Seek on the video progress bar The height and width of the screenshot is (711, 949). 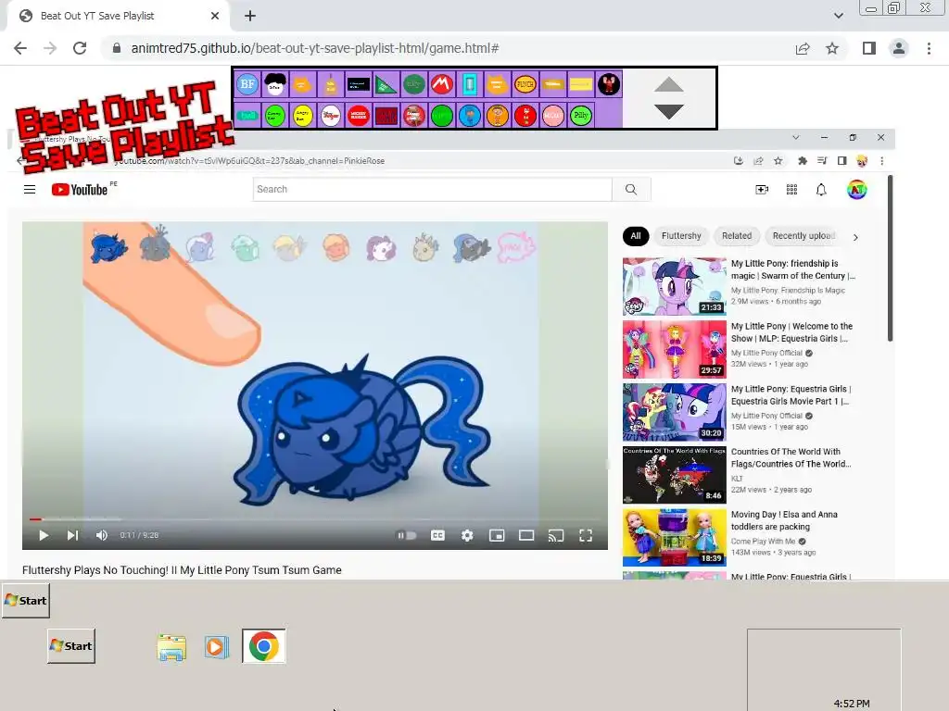(315, 518)
